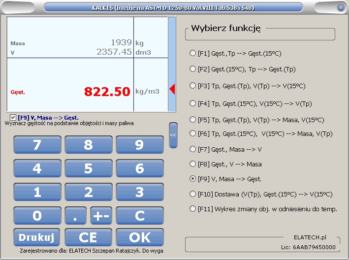Confirm with the OK button
This screenshot has height=260, width=349.
tap(140, 237)
